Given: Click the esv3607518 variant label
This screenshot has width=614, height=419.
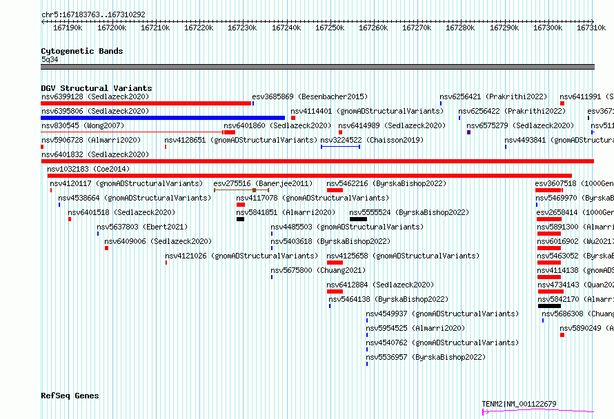Looking at the screenshot, I should click(x=575, y=183).
